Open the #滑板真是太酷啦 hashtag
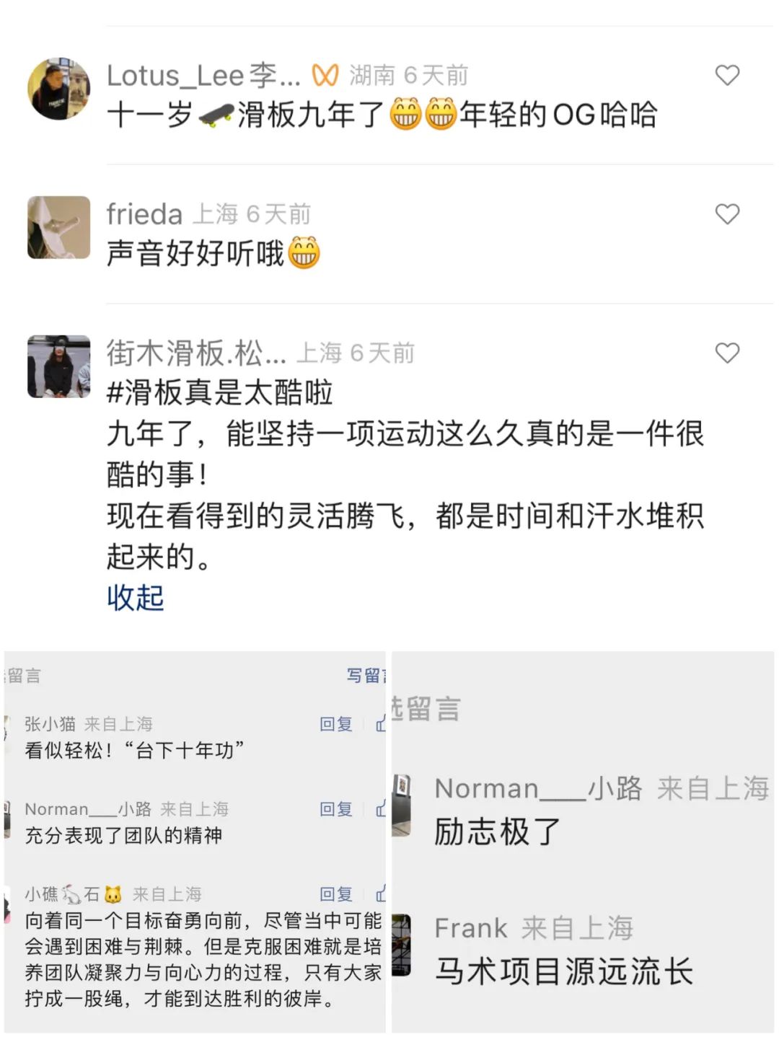The image size is (779, 1037). [x=219, y=393]
